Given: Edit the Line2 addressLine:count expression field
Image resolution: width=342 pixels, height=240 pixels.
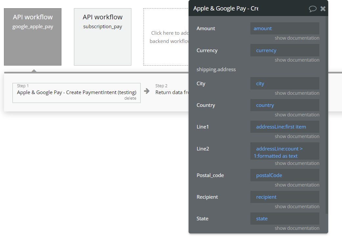Looking at the screenshot, I should coord(285,151).
